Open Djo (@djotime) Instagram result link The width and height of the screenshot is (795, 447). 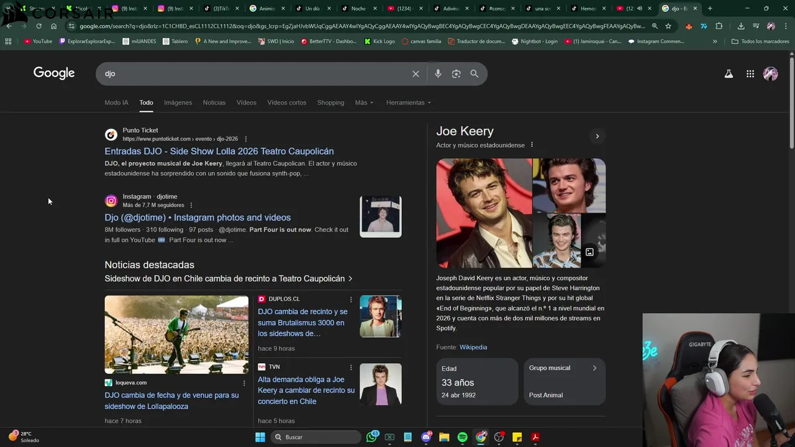[x=198, y=217]
